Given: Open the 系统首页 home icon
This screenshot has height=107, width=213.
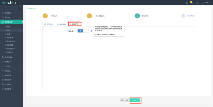Looking at the screenshot, I should coord(3,13).
